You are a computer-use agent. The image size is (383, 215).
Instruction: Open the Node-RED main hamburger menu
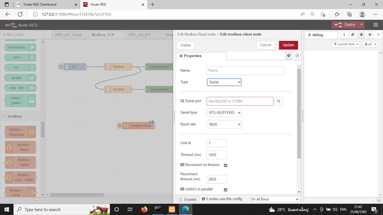376,25
